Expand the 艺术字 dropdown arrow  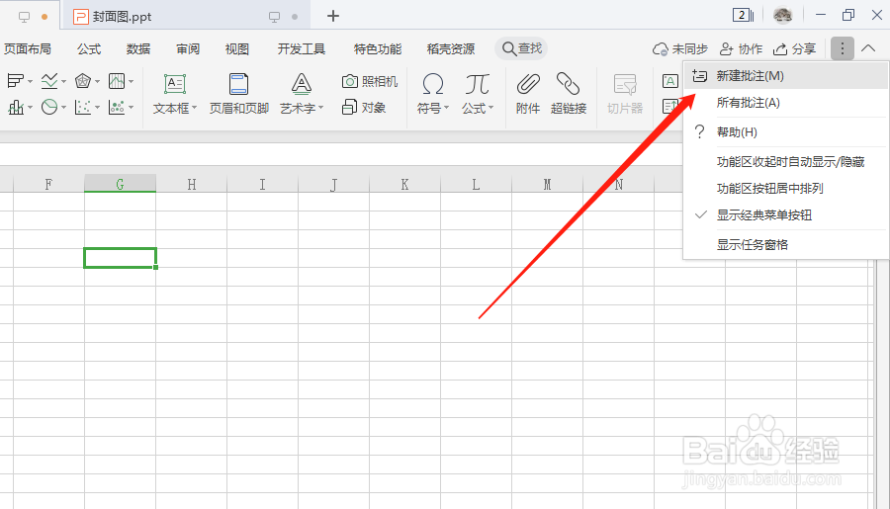coord(320,108)
